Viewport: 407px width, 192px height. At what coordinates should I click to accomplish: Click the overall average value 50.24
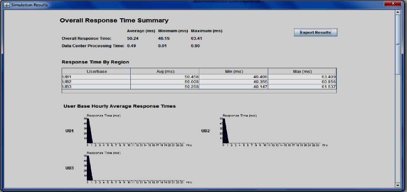132,38
